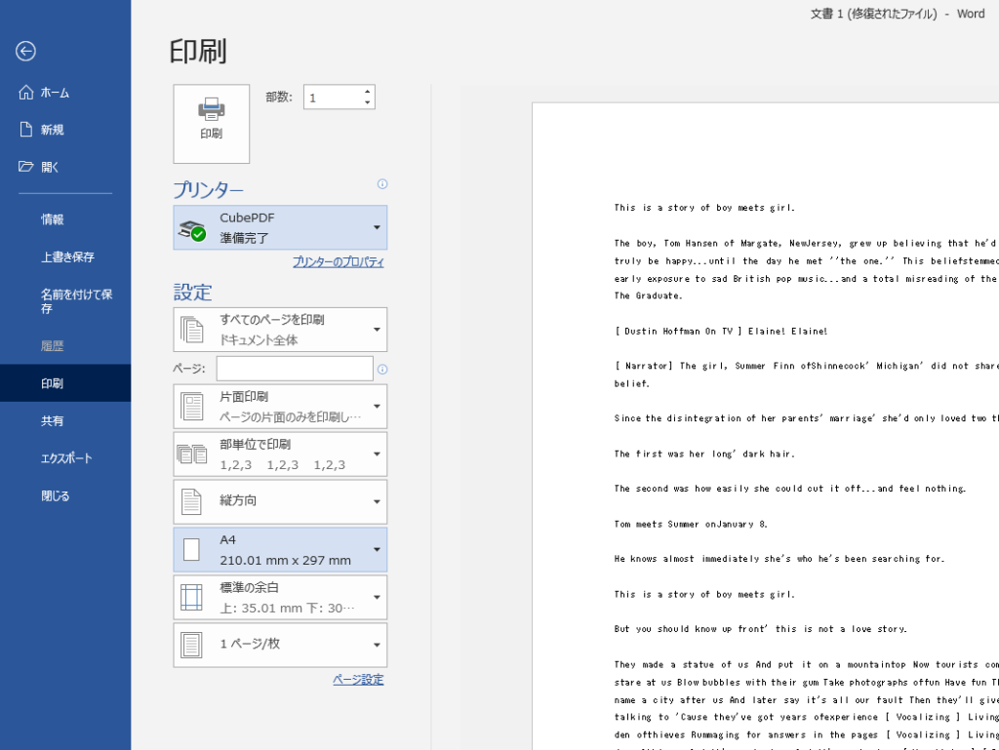Click the margins grid icon for 標準の余白
Viewport: 999px width, 750px height.
pyautogui.click(x=192, y=597)
